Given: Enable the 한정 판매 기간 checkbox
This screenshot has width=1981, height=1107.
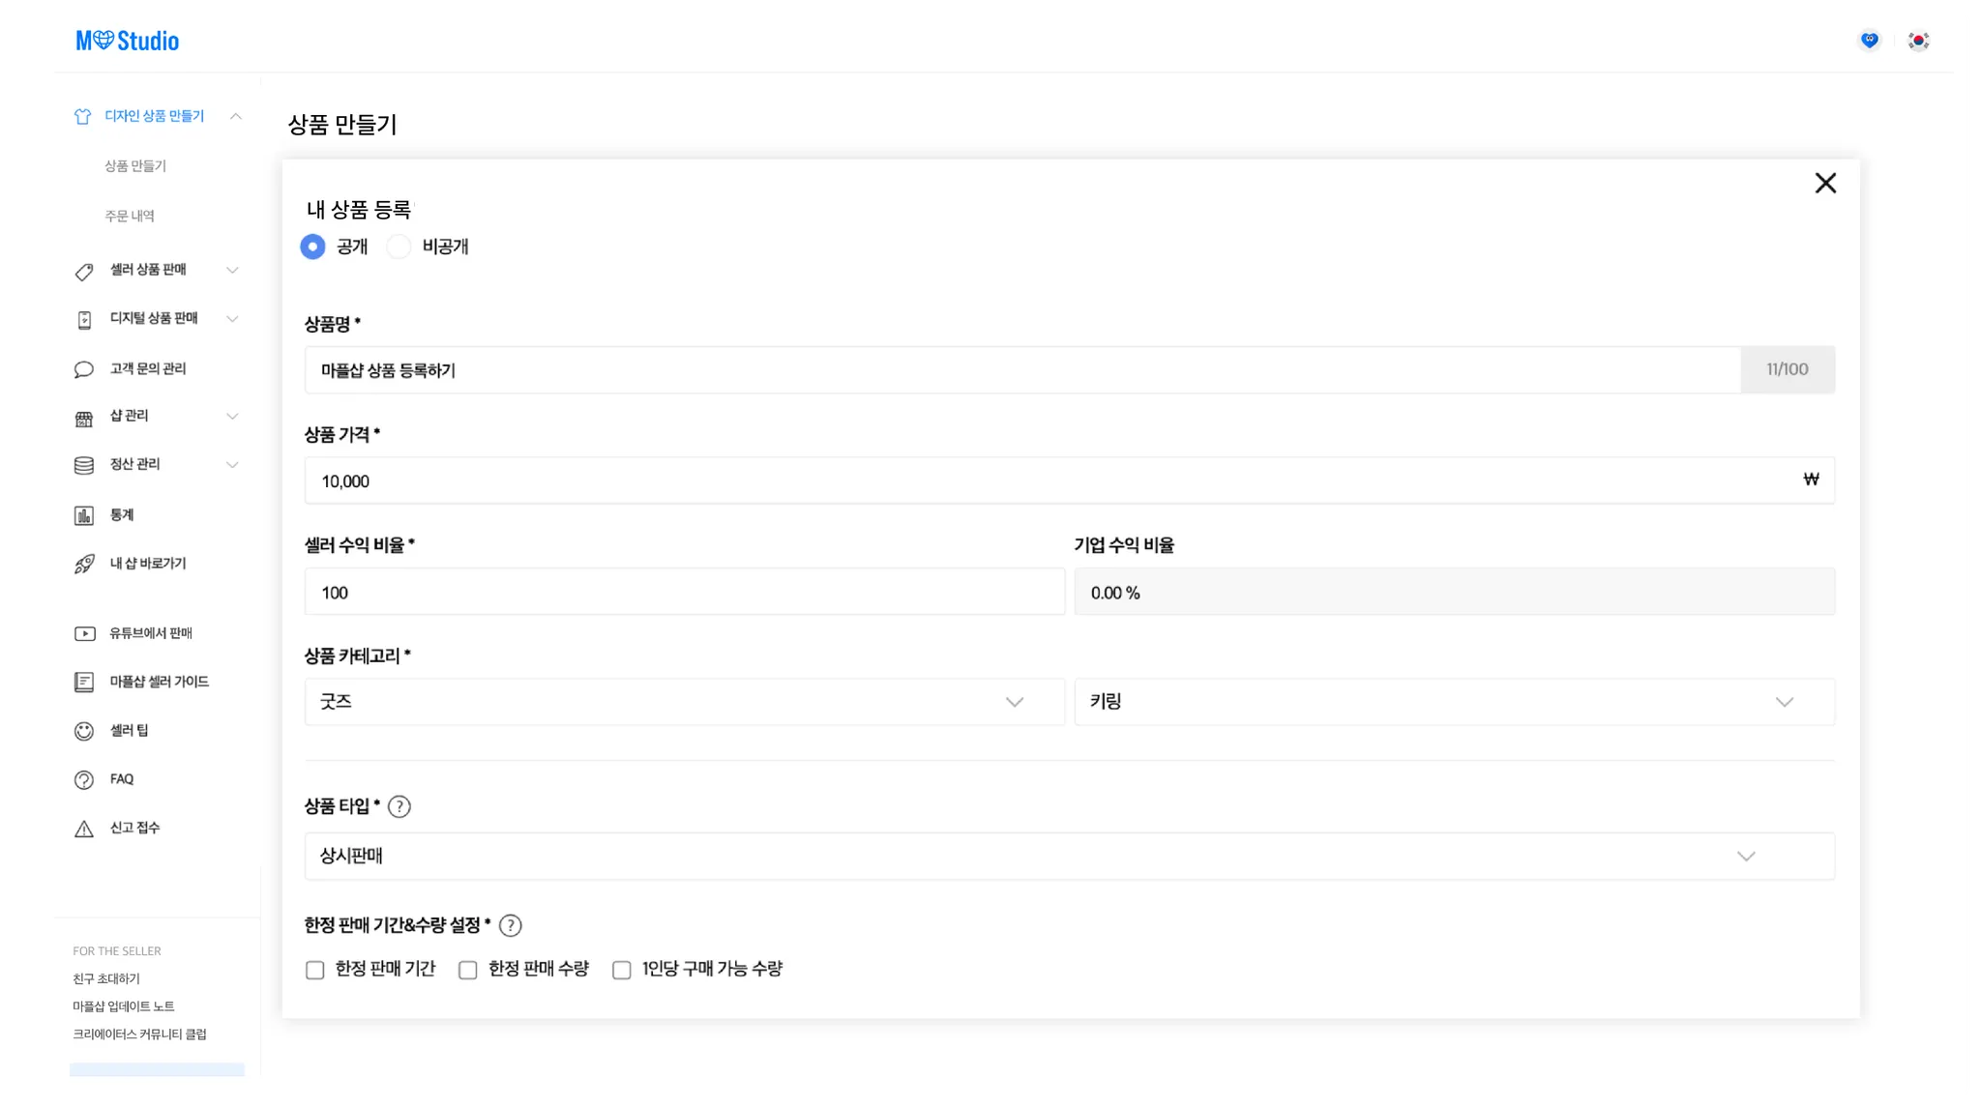Looking at the screenshot, I should [x=315, y=970].
